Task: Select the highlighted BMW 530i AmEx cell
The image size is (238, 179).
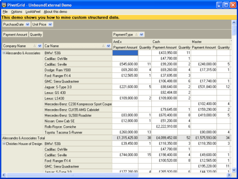Action: (125, 53)
